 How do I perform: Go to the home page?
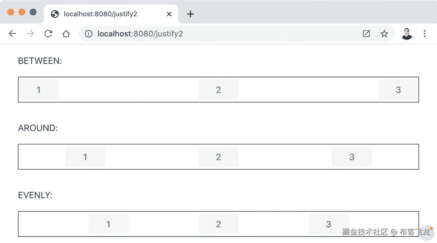[x=66, y=34]
